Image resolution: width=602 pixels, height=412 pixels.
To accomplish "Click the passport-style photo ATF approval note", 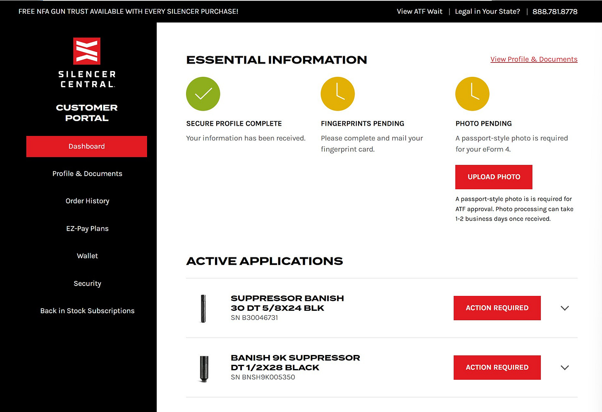I will coord(514,209).
